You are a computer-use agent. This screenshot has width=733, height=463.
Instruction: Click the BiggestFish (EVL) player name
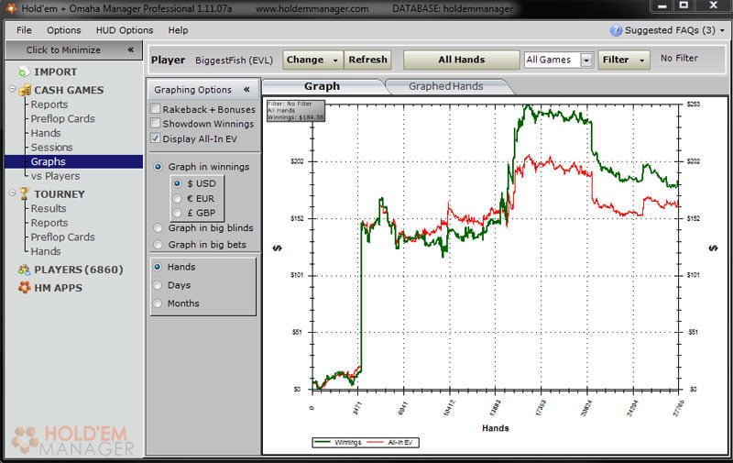[x=234, y=61]
